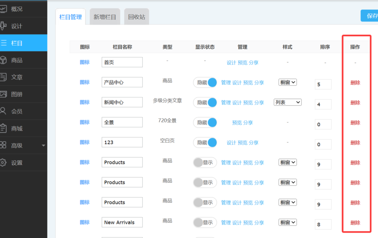Click the 概况 overview icon in sidebar
378x238 pixels.
pos(4,9)
